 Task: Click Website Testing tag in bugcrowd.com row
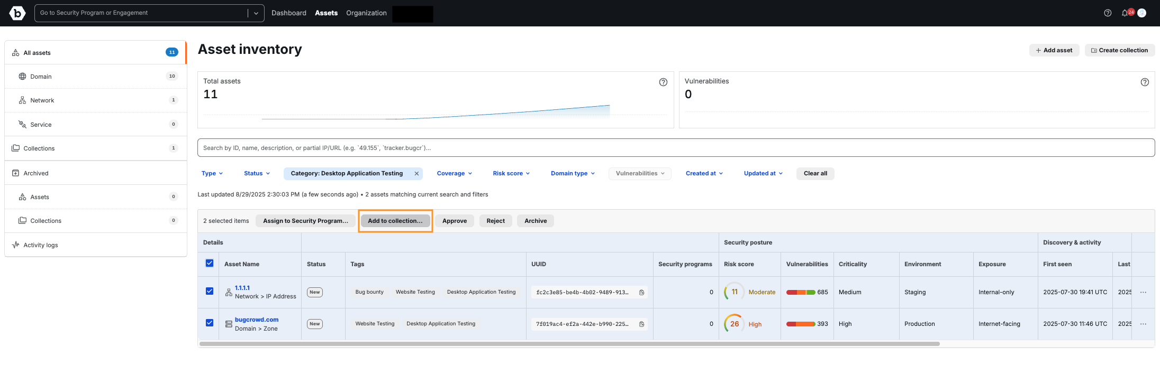click(x=375, y=324)
